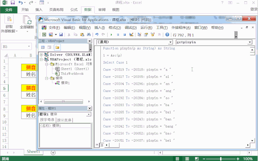
Task: Open the VBA 运行(R) menu
Action: (x=146, y=27)
